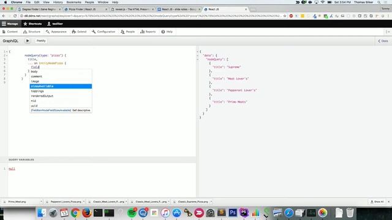Image resolution: width=392 pixels, height=220 pixels.
Task: Click the Prettify button
Action: click(x=41, y=41)
